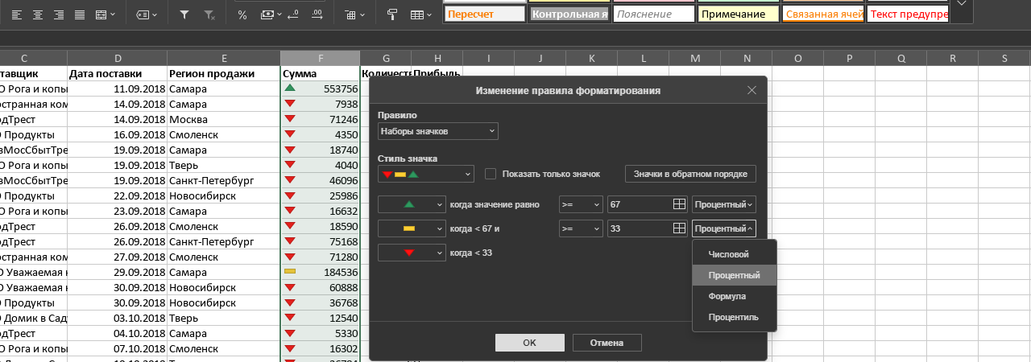Select 'Процентиль' in the dropdown list
Viewport: 1031px width, 362px height.
click(x=733, y=317)
